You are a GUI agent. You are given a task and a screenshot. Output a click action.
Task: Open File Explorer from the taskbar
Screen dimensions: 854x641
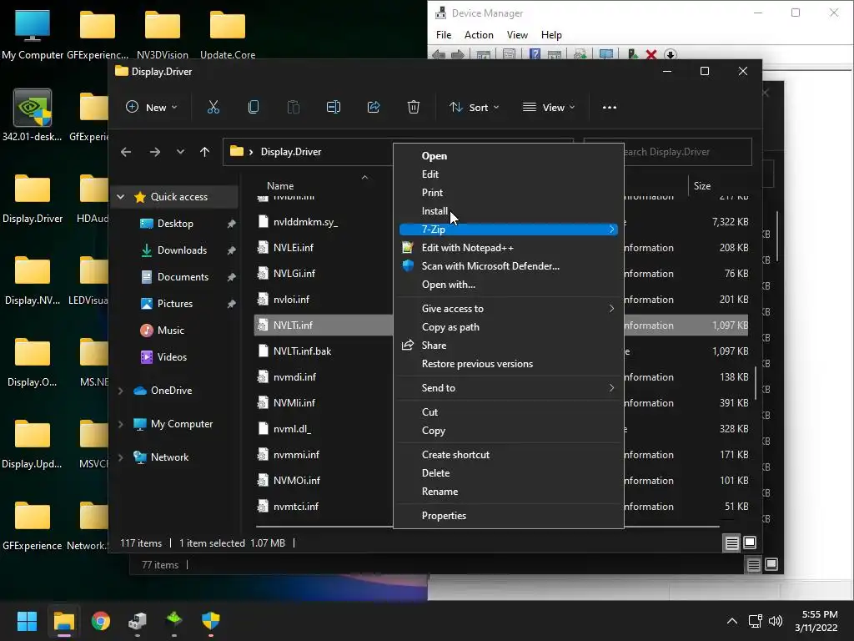63,621
